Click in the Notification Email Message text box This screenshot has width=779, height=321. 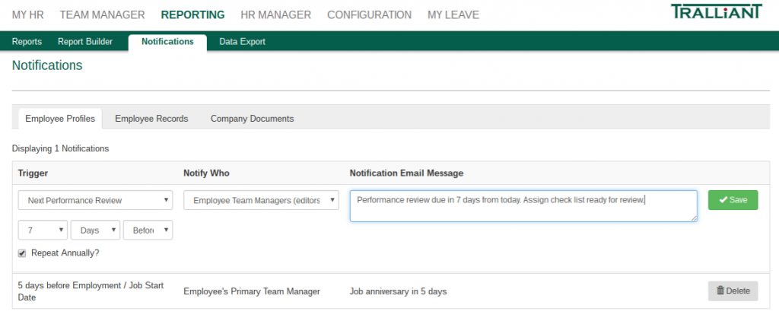click(x=523, y=206)
